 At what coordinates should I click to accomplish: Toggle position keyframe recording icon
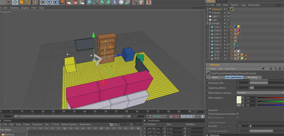(182, 117)
